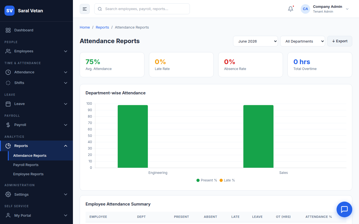Open Employee Reports in sidebar
Image resolution: width=359 pixels, height=224 pixels.
pos(40,174)
